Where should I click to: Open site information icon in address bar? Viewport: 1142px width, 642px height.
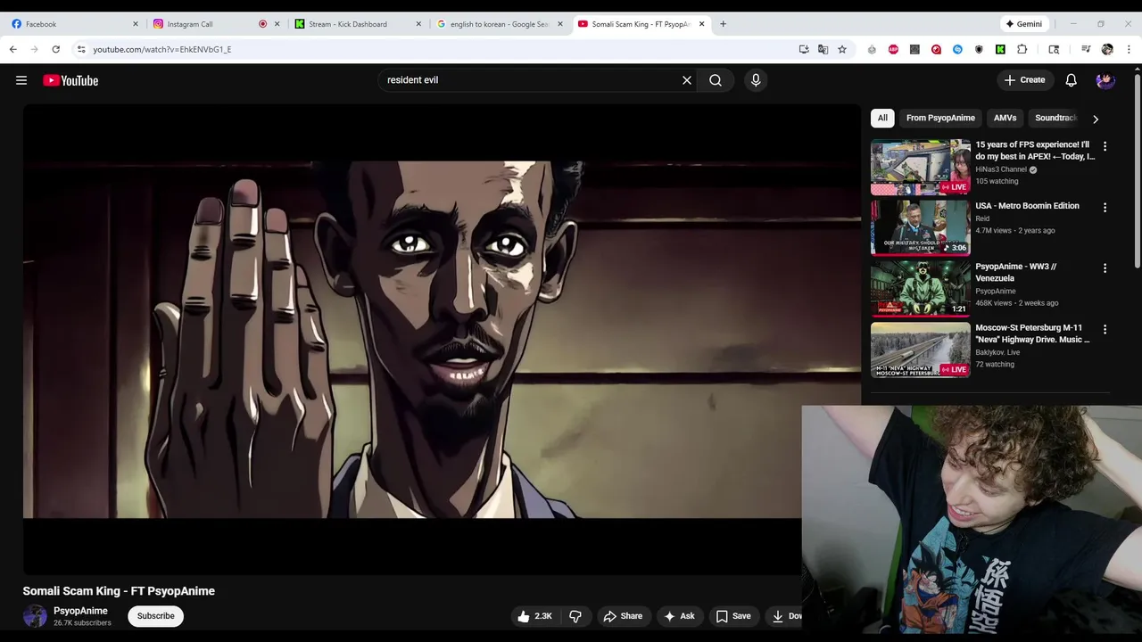[x=80, y=49]
